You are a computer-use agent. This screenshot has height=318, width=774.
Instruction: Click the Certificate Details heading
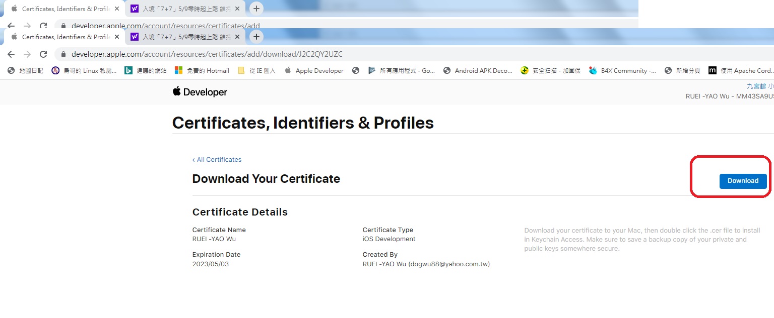point(240,212)
